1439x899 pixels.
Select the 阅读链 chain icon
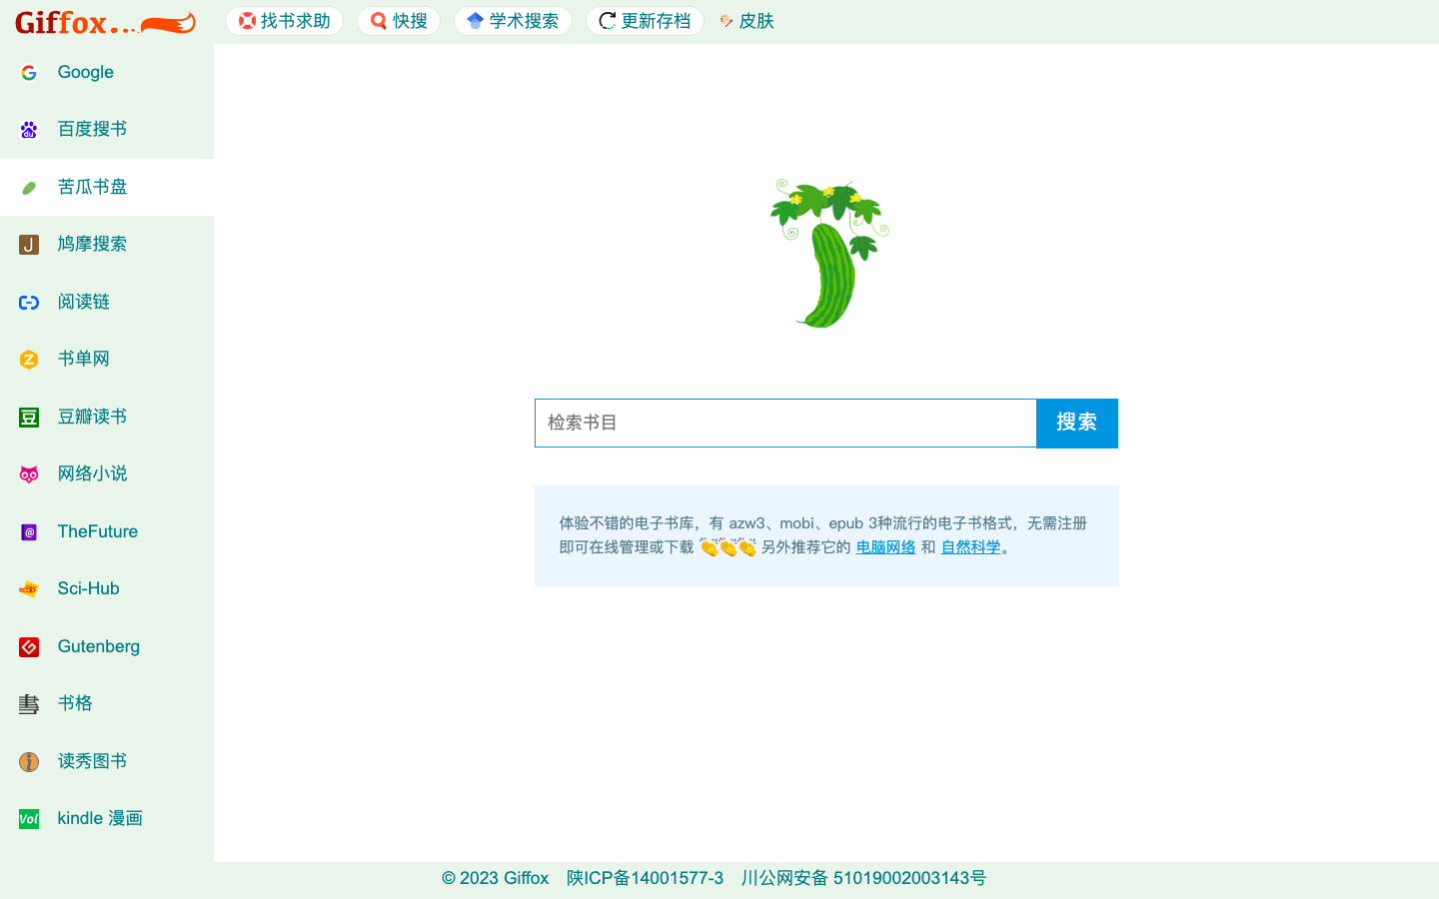pyautogui.click(x=28, y=302)
